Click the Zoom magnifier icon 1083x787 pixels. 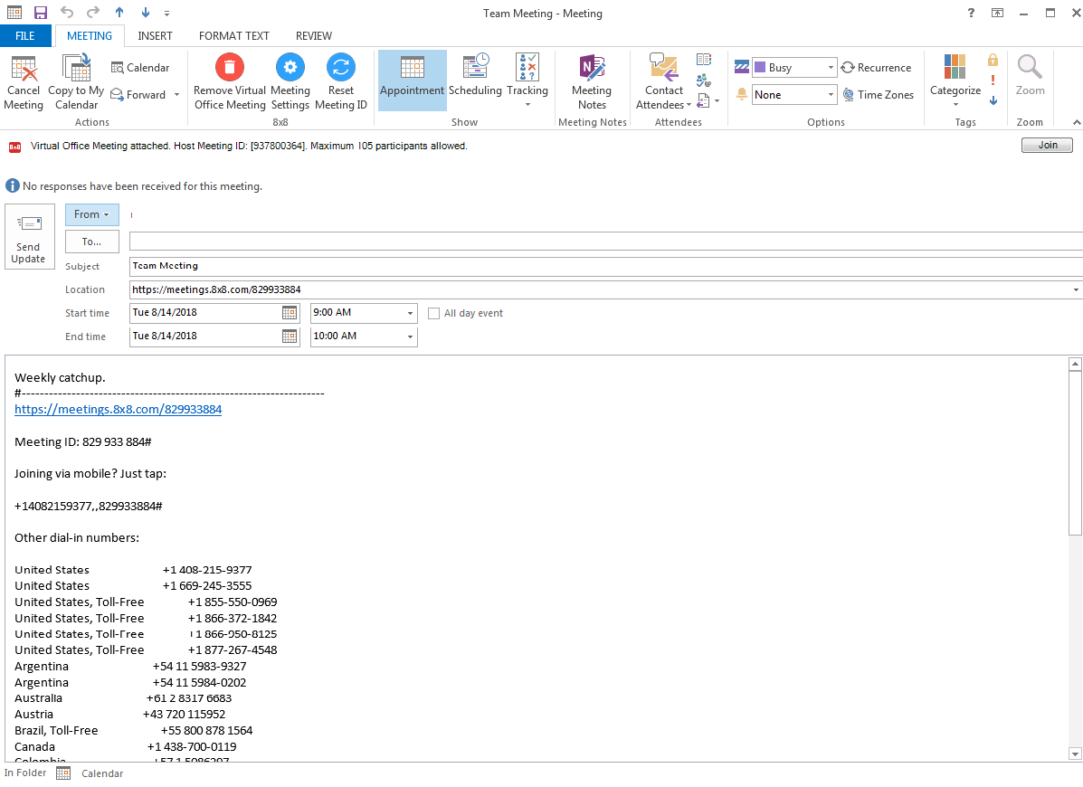(x=1029, y=67)
